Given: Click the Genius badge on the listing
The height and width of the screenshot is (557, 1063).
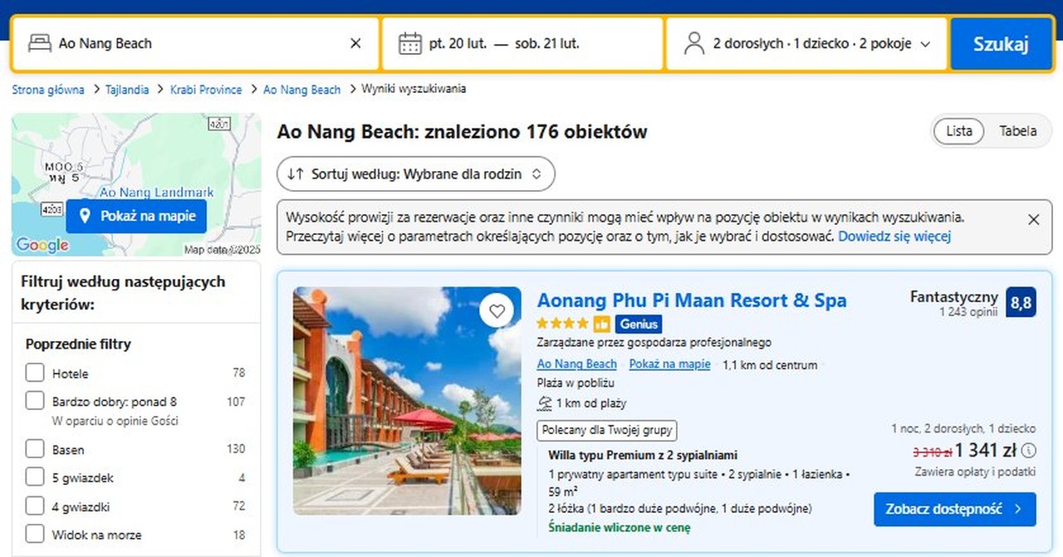Looking at the screenshot, I should (x=639, y=324).
